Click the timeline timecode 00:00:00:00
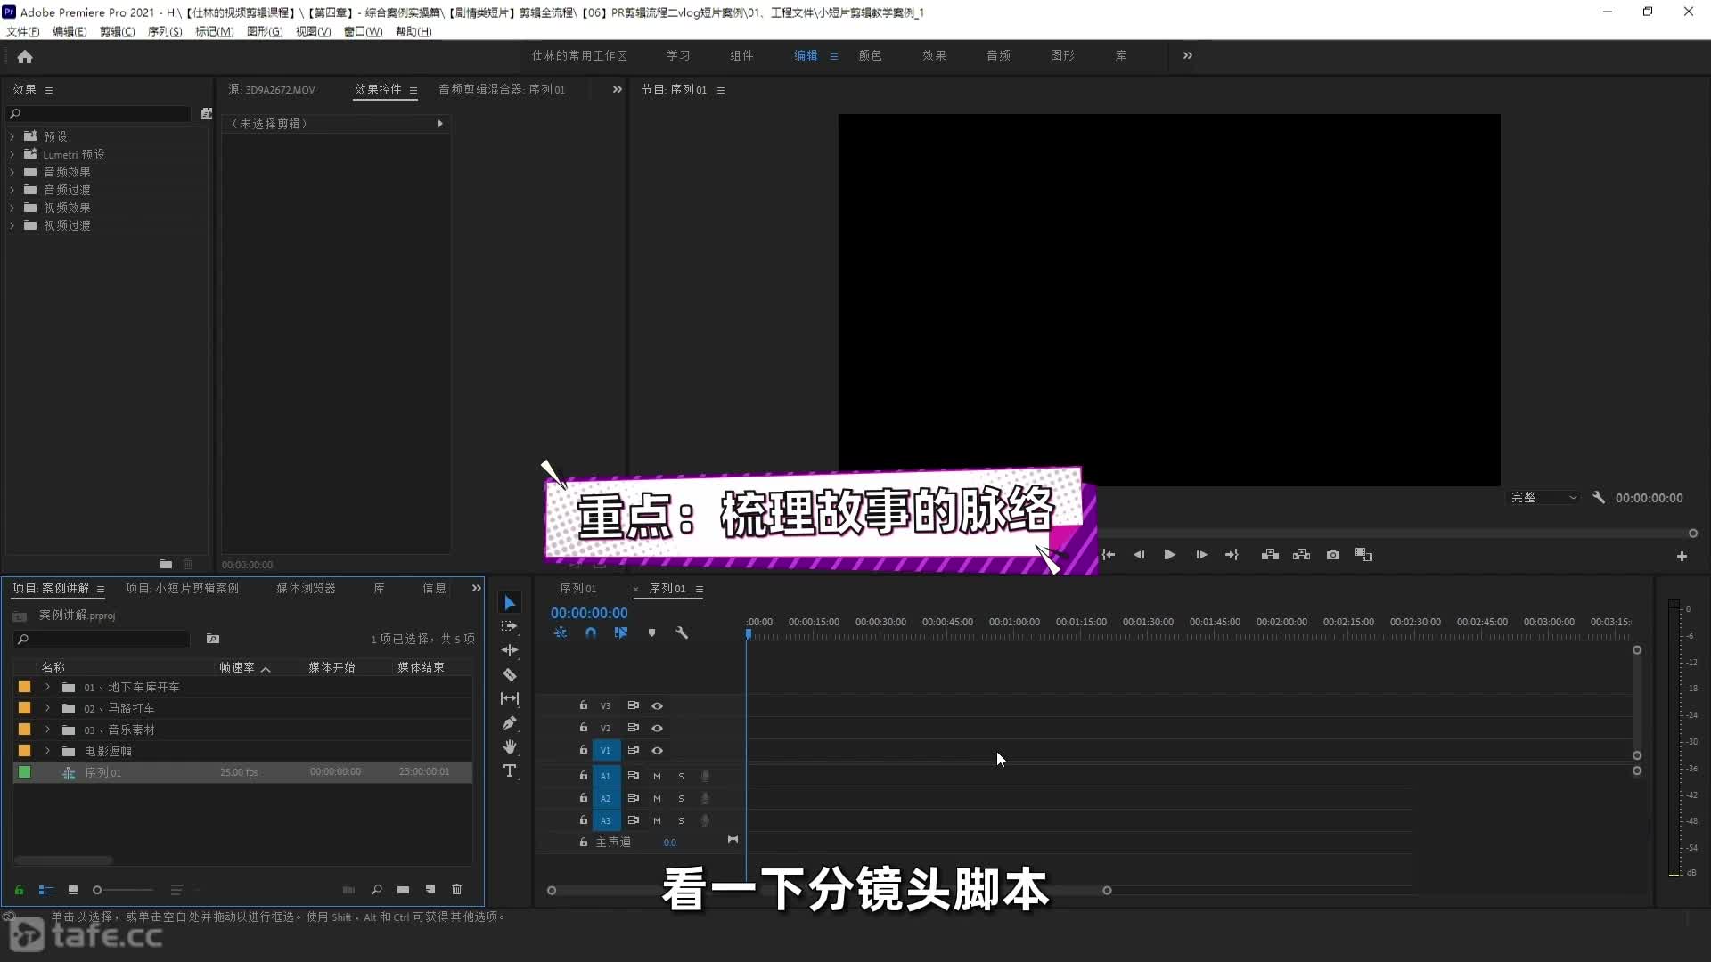Viewport: 1711px width, 962px height. [589, 613]
